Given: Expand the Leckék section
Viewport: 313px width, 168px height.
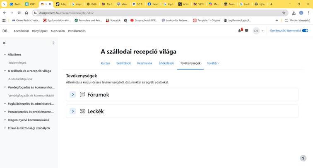Looking at the screenshot, I should (73, 111).
